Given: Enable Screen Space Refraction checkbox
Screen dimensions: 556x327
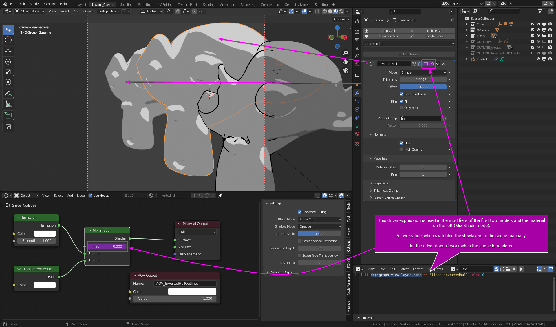Looking at the screenshot, I should click(299, 241).
